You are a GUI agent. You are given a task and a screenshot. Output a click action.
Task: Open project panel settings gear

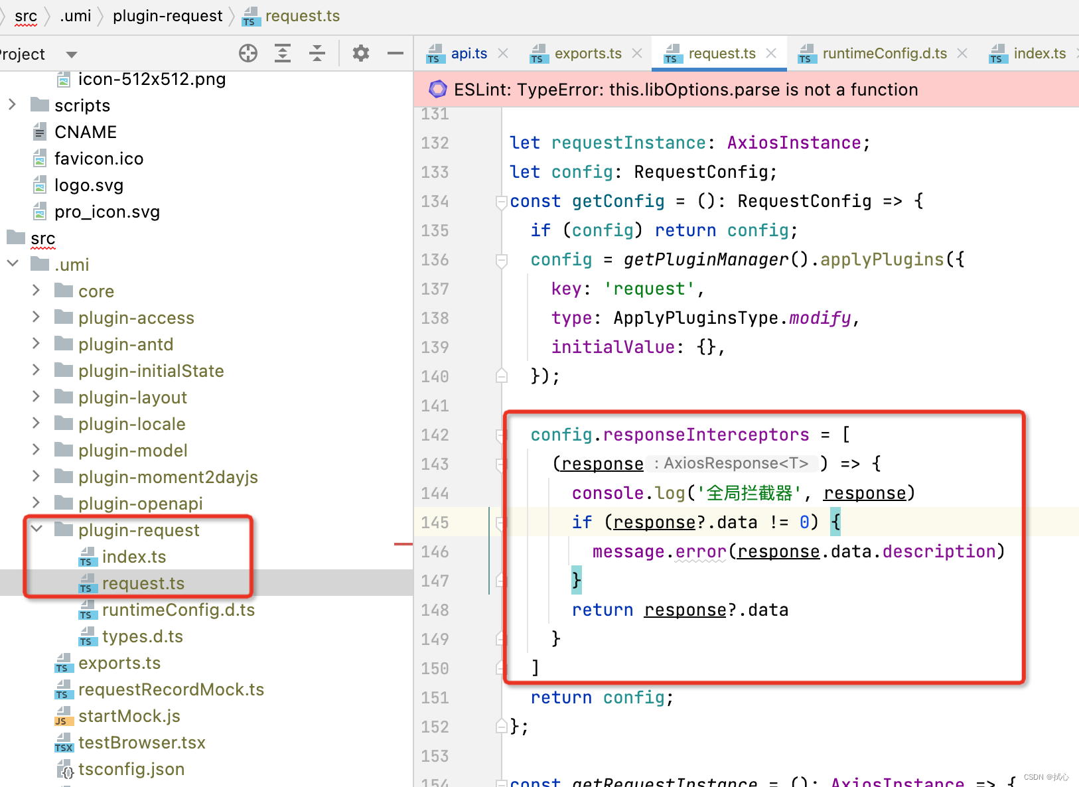click(x=361, y=53)
